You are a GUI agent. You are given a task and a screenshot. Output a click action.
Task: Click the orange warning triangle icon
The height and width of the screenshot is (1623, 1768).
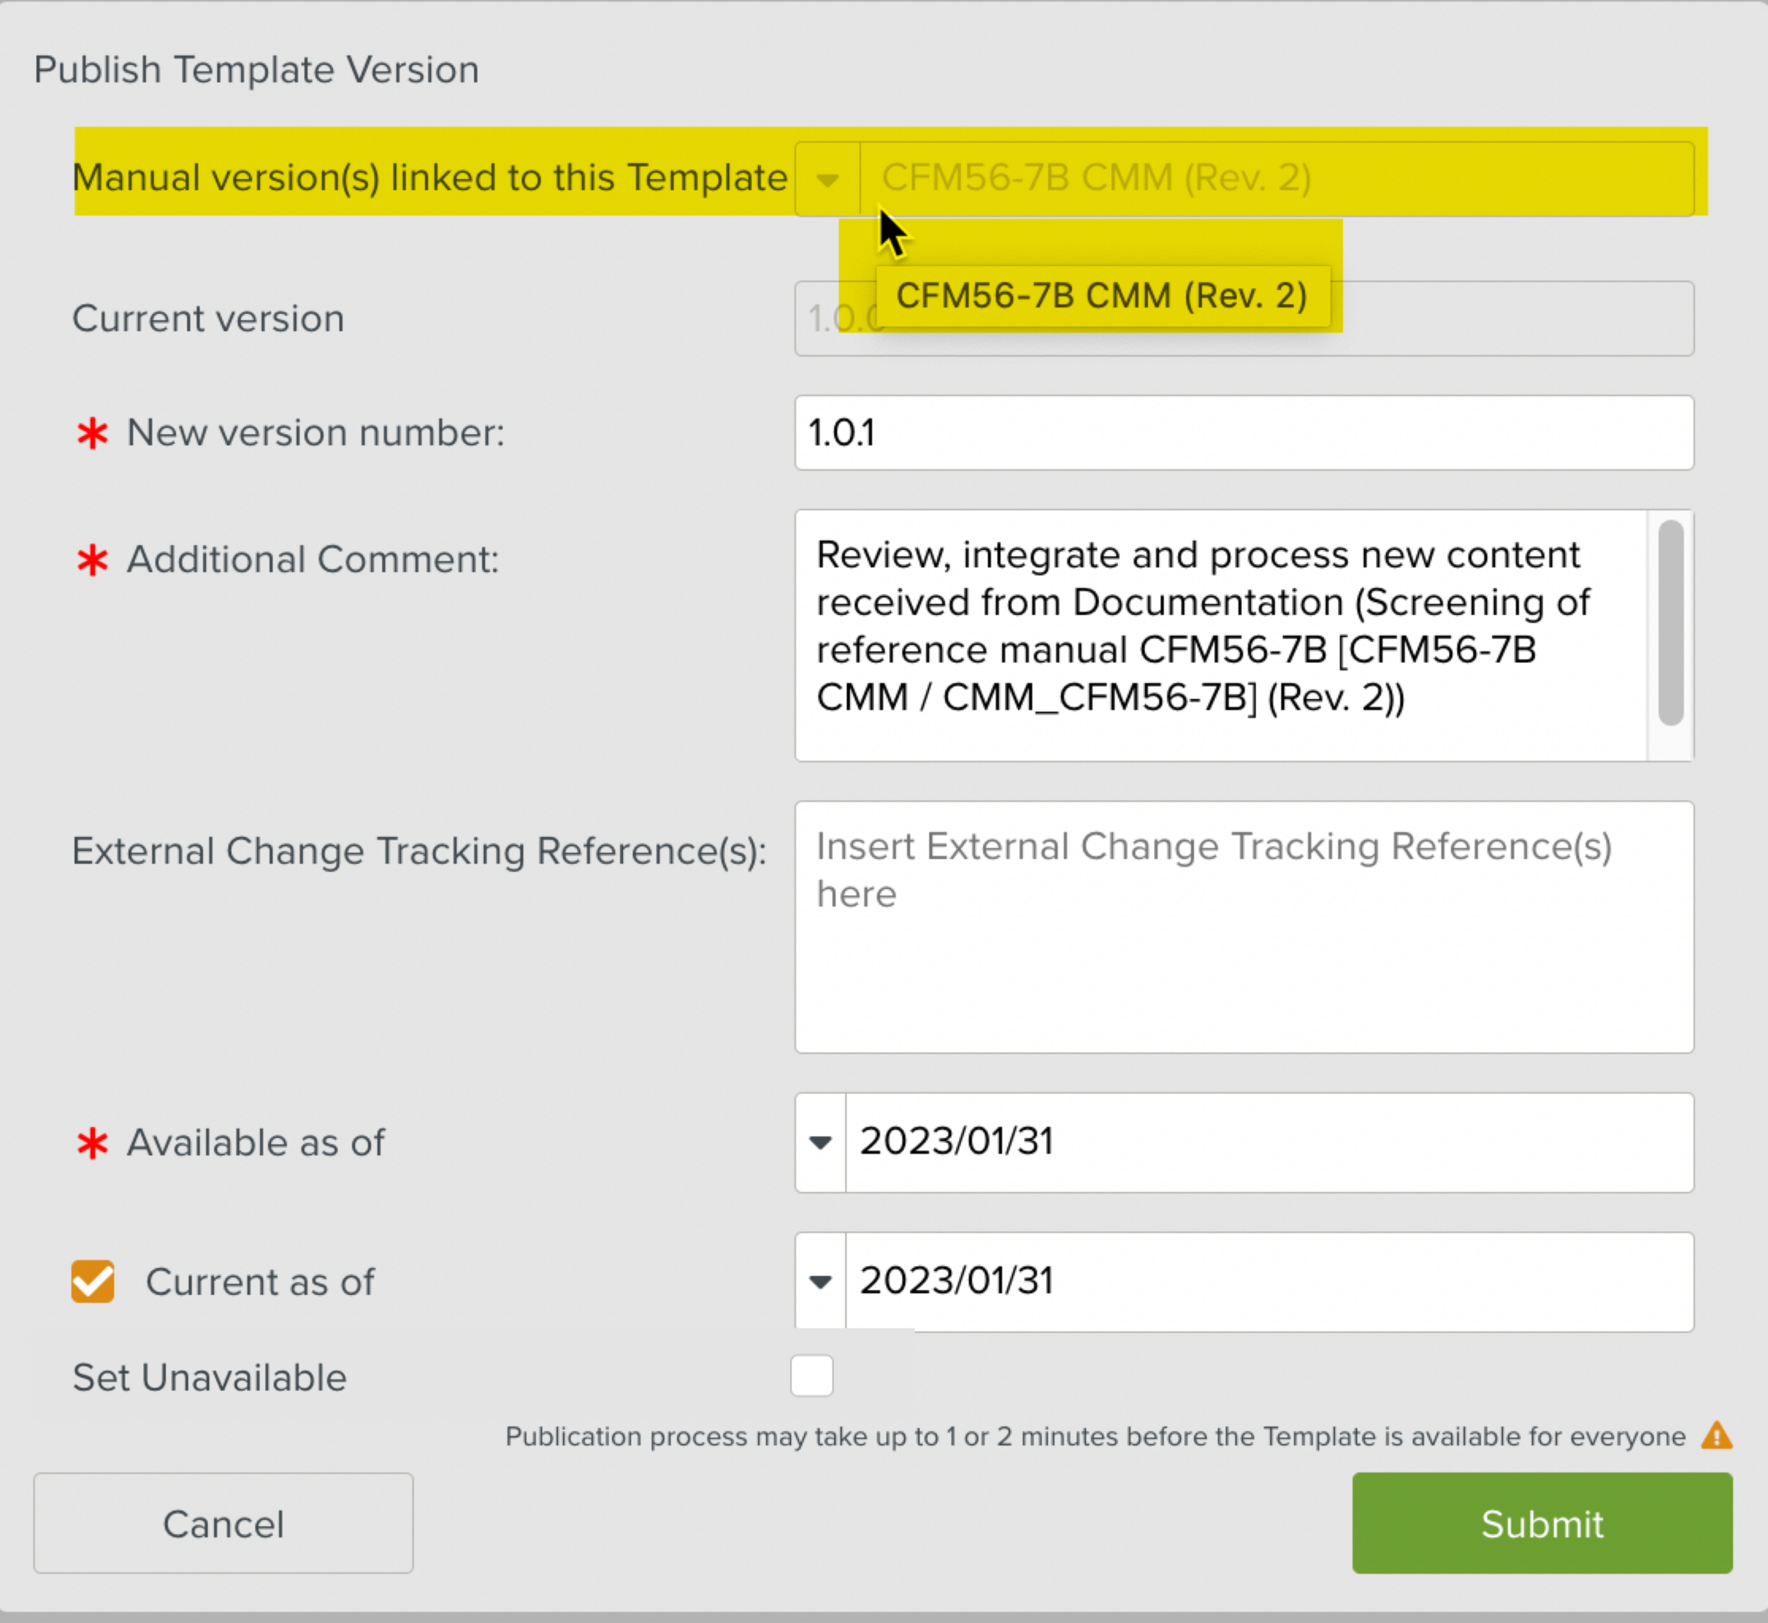point(1716,1437)
